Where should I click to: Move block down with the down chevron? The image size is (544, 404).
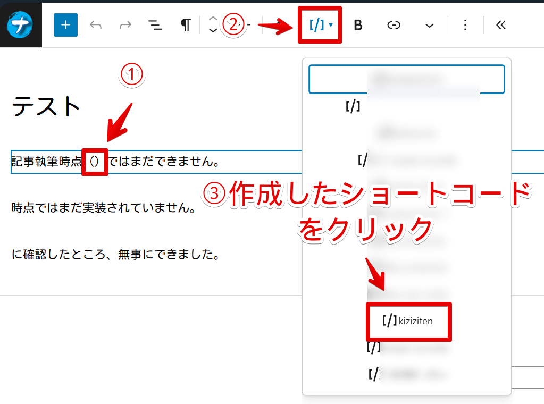[213, 30]
